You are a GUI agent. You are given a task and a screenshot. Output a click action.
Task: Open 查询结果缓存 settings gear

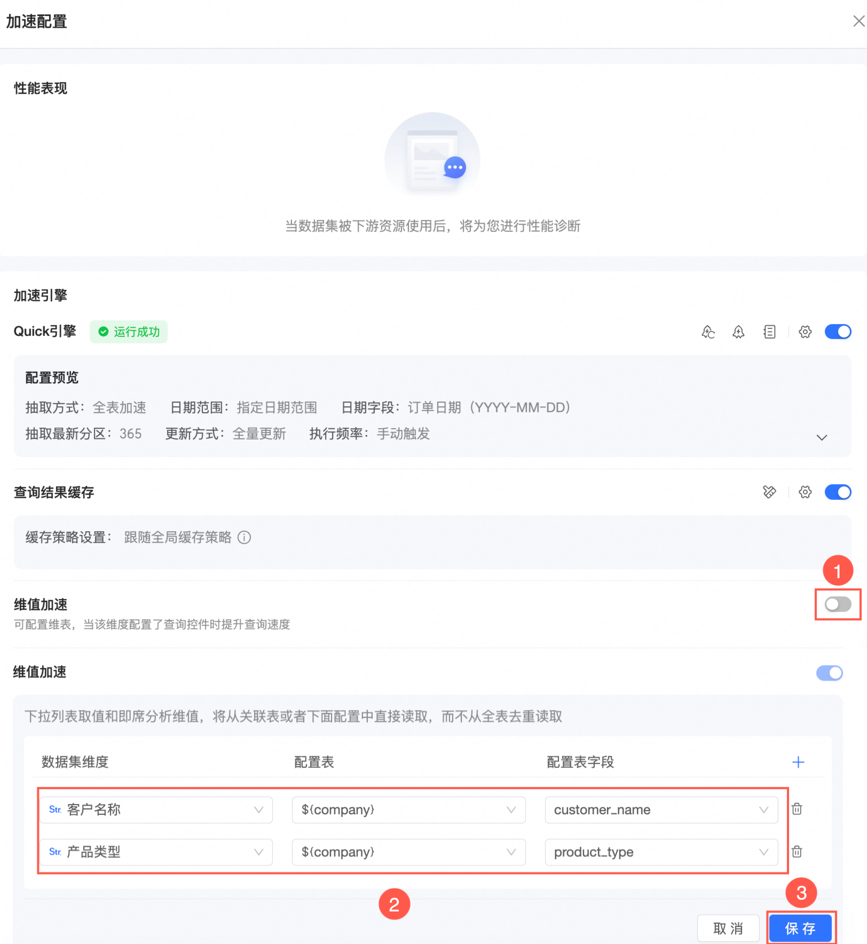(805, 492)
